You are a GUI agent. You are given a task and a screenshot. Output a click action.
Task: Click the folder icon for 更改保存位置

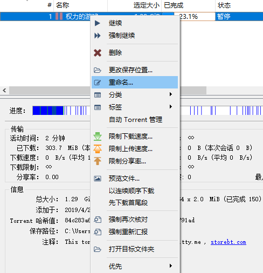98,70
